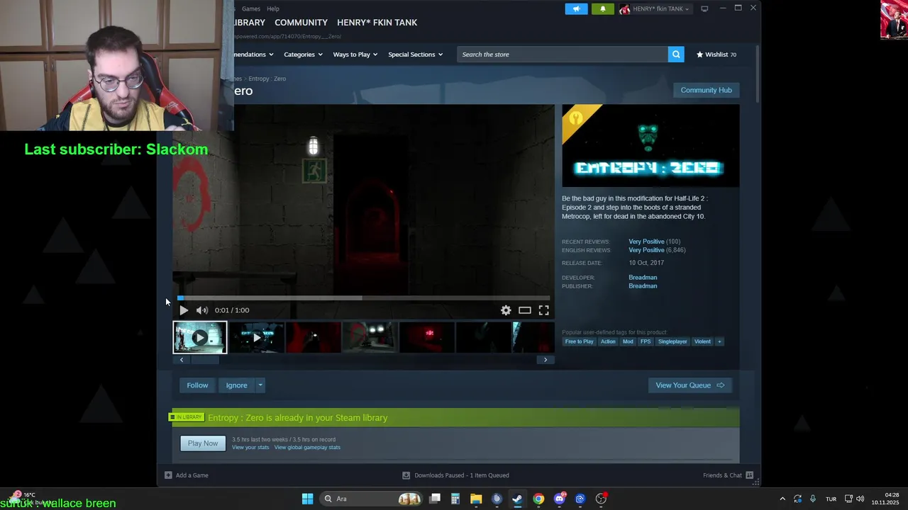The height and width of the screenshot is (510, 908).
Task: Click Entropy : Zero breadcrumb link
Action: [267, 79]
